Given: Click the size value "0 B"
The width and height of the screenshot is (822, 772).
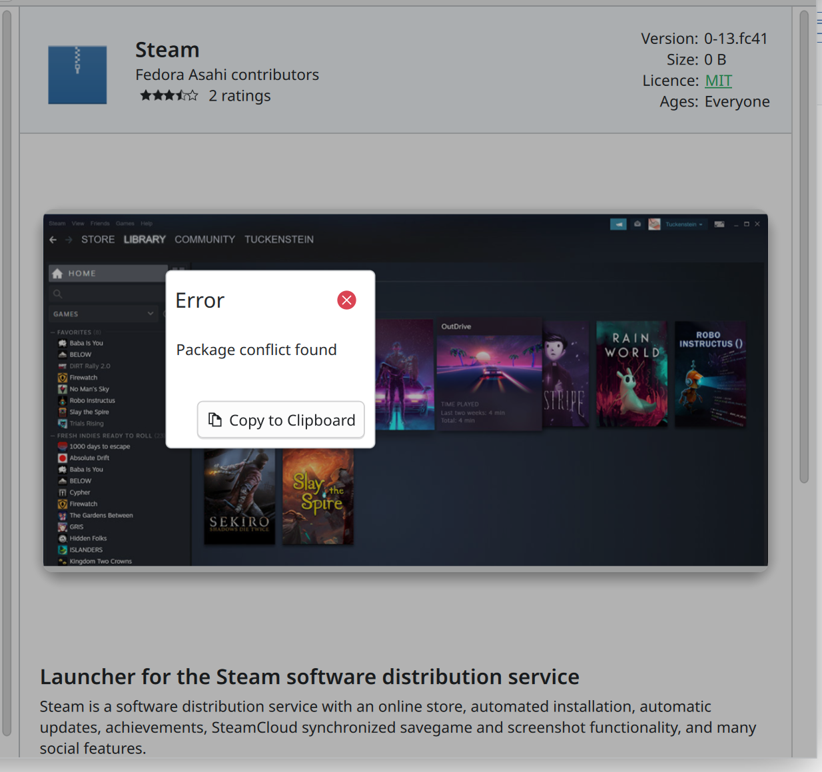Looking at the screenshot, I should tap(715, 60).
